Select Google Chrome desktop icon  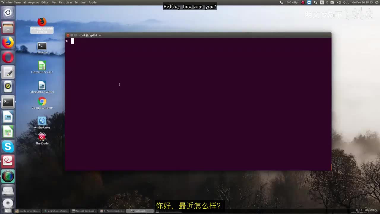pyautogui.click(x=42, y=103)
